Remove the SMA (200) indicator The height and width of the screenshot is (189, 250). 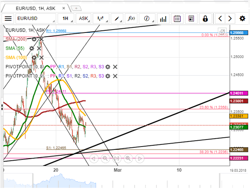coord(41,39)
